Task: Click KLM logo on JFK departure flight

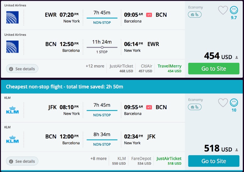Action: [13, 110]
